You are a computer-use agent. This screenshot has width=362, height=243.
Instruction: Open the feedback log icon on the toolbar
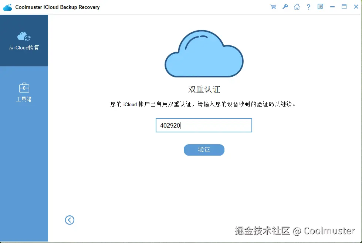pos(320,6)
